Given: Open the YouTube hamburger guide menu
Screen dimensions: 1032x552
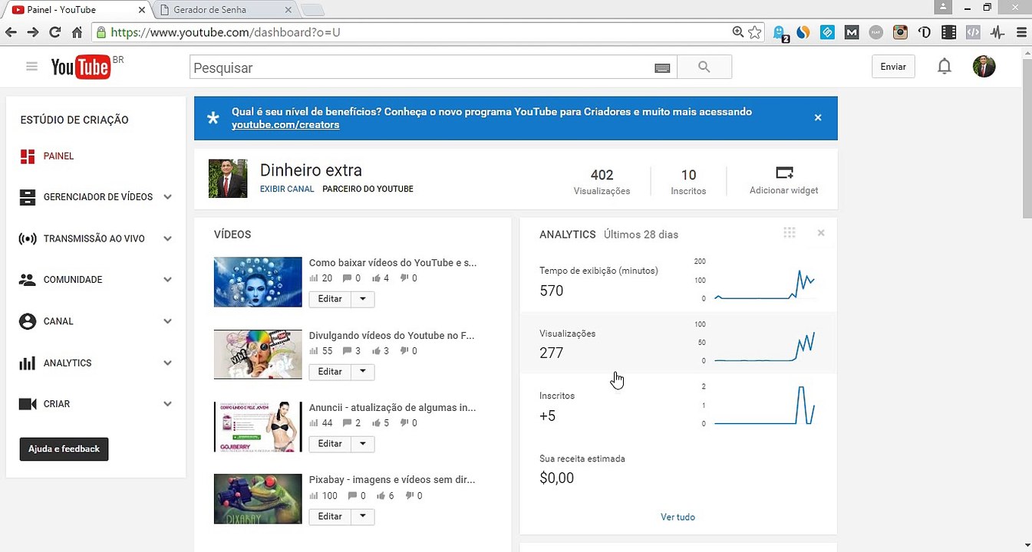Looking at the screenshot, I should 31,67.
